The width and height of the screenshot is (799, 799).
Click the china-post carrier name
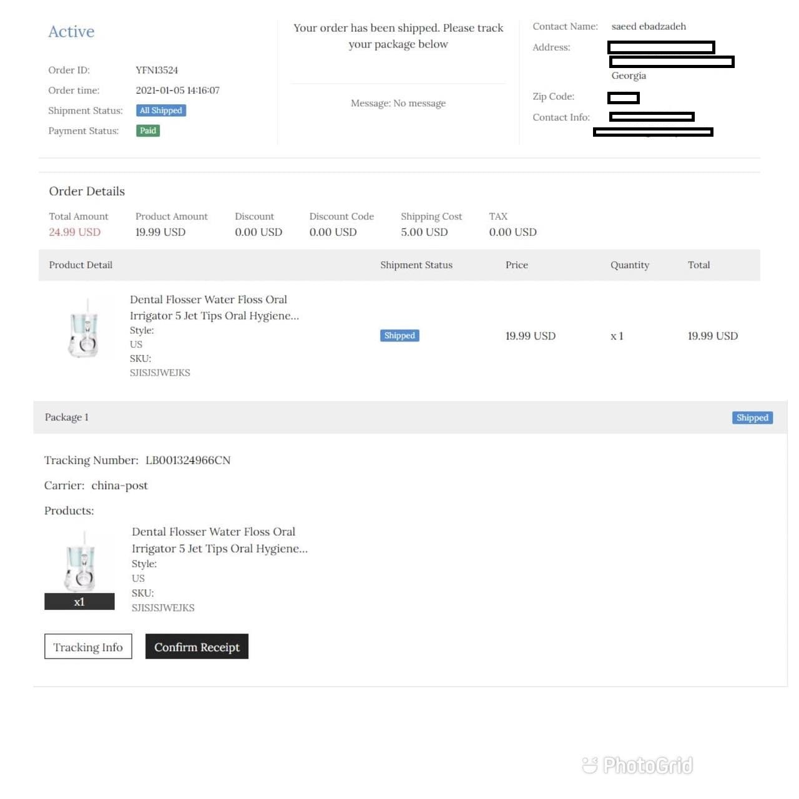tap(119, 486)
